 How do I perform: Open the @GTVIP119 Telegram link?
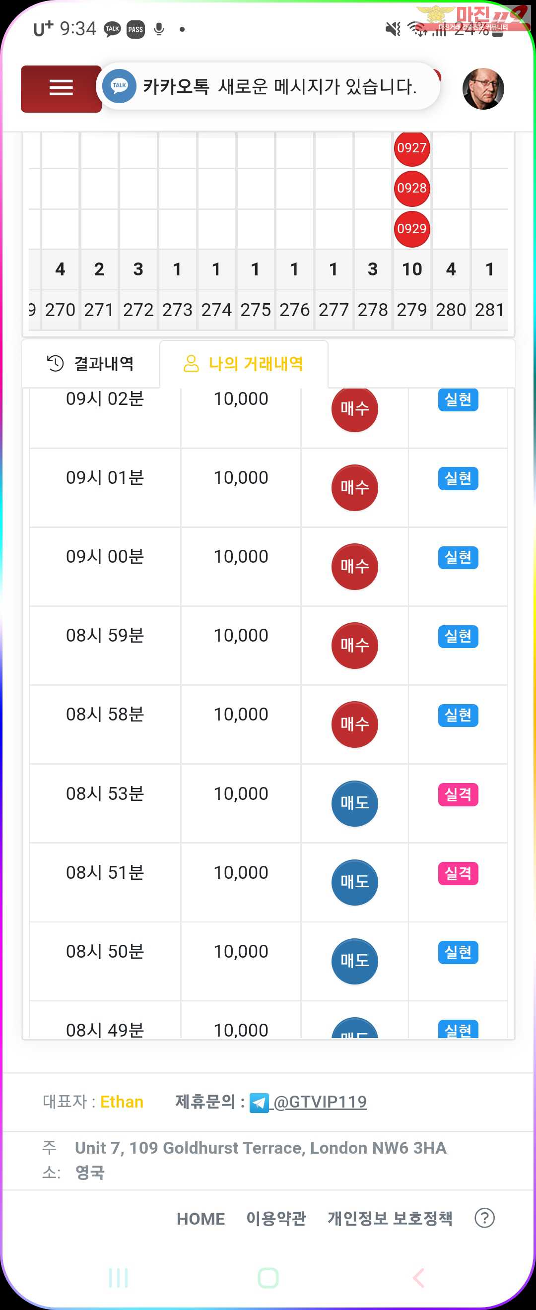click(321, 1102)
